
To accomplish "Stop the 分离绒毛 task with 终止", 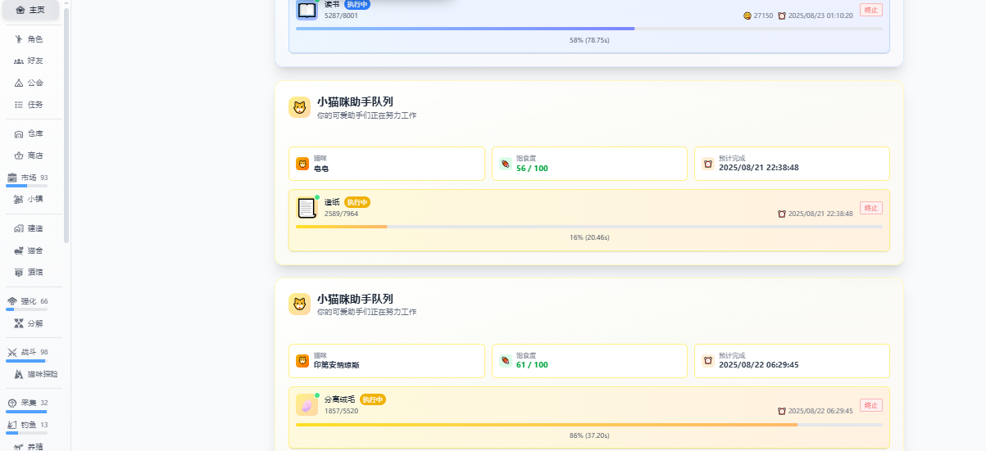I will point(871,405).
